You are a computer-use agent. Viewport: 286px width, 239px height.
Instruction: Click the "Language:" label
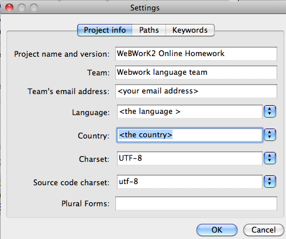[x=91, y=113]
